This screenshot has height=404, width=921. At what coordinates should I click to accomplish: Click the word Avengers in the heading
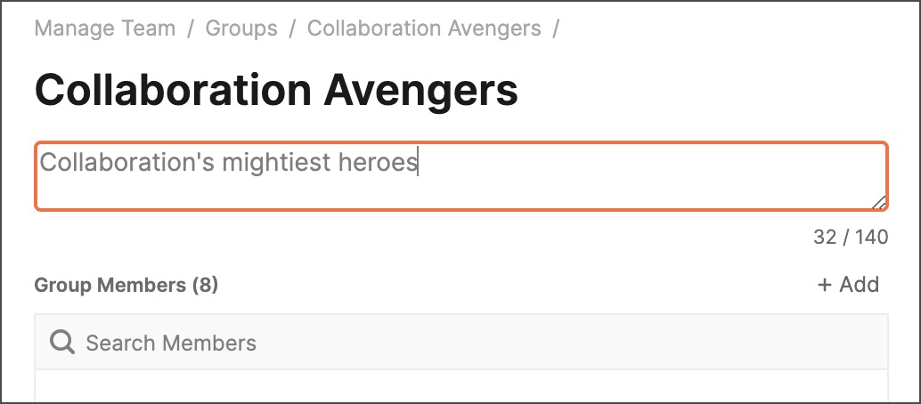pos(420,91)
